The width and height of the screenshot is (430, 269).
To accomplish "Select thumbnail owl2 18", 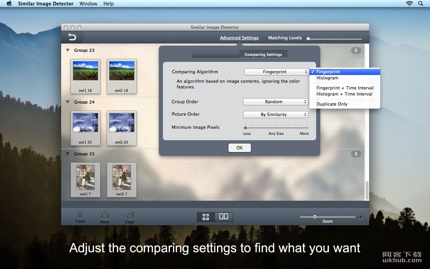I will pos(122,76).
